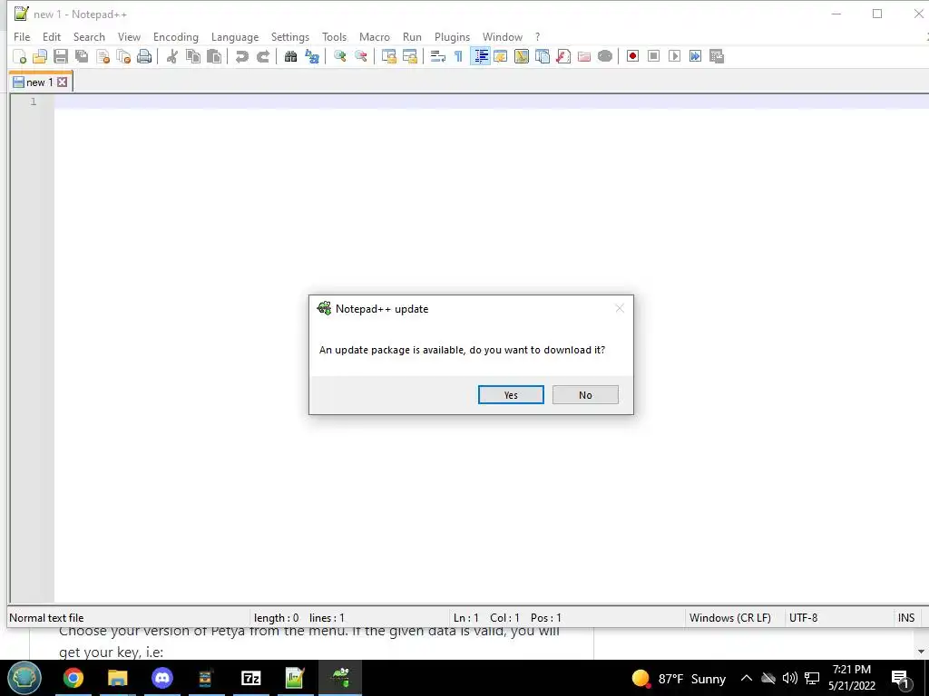Close the 'new 1' tab with its X

click(x=63, y=82)
